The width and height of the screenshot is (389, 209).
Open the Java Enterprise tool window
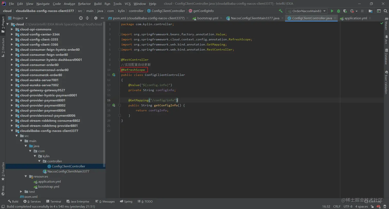[78, 202]
